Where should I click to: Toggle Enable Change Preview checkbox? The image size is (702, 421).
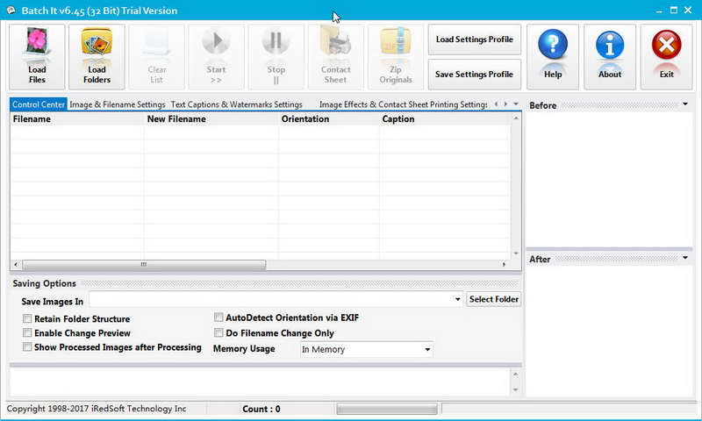coord(27,333)
